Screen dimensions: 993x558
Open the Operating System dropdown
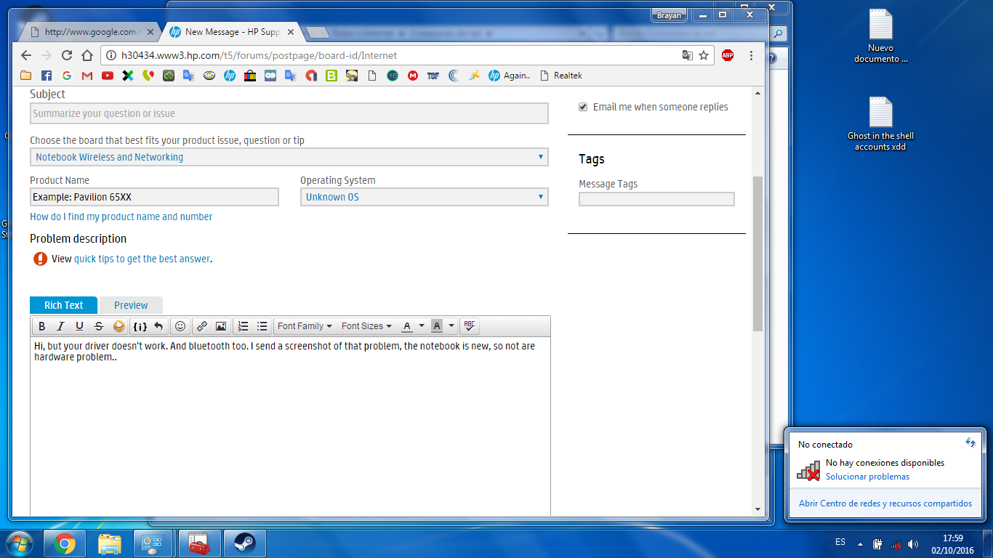point(424,197)
